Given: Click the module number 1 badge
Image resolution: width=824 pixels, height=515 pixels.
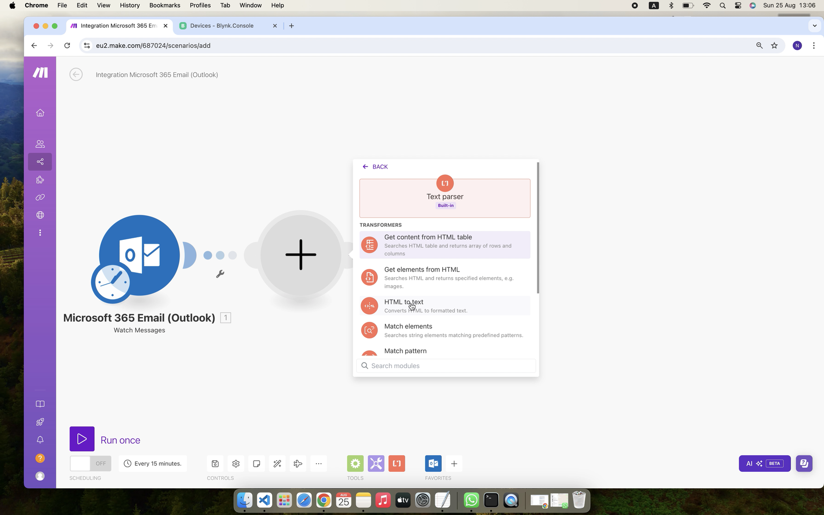Looking at the screenshot, I should coord(225,318).
